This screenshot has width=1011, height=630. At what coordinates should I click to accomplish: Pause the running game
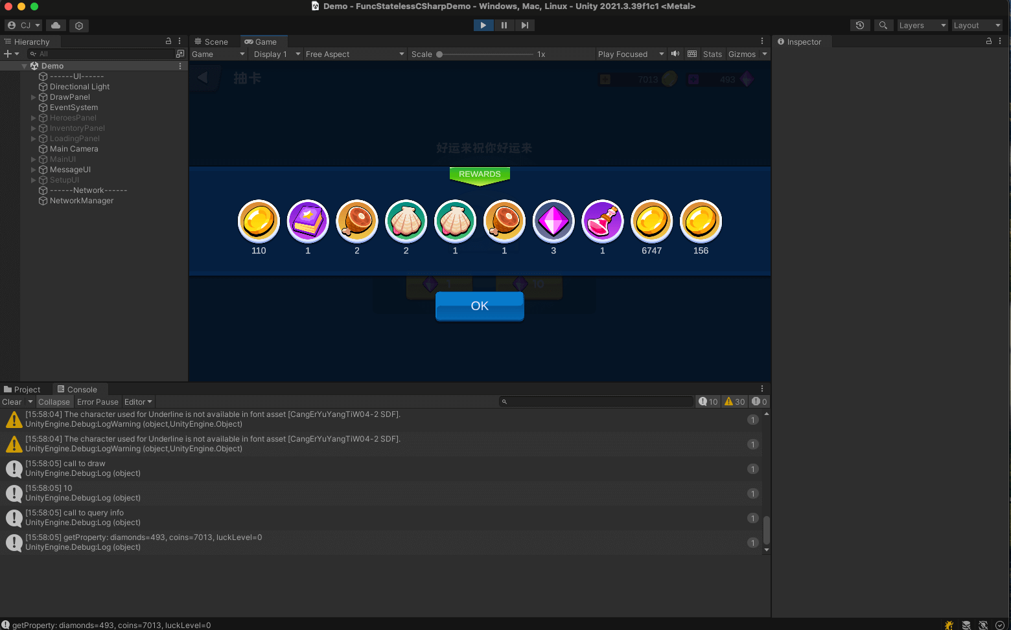504,25
